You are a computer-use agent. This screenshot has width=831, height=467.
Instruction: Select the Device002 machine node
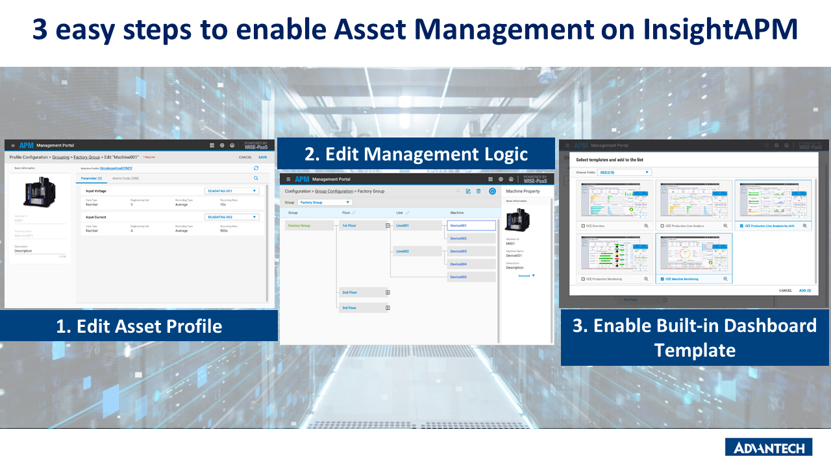click(x=471, y=238)
